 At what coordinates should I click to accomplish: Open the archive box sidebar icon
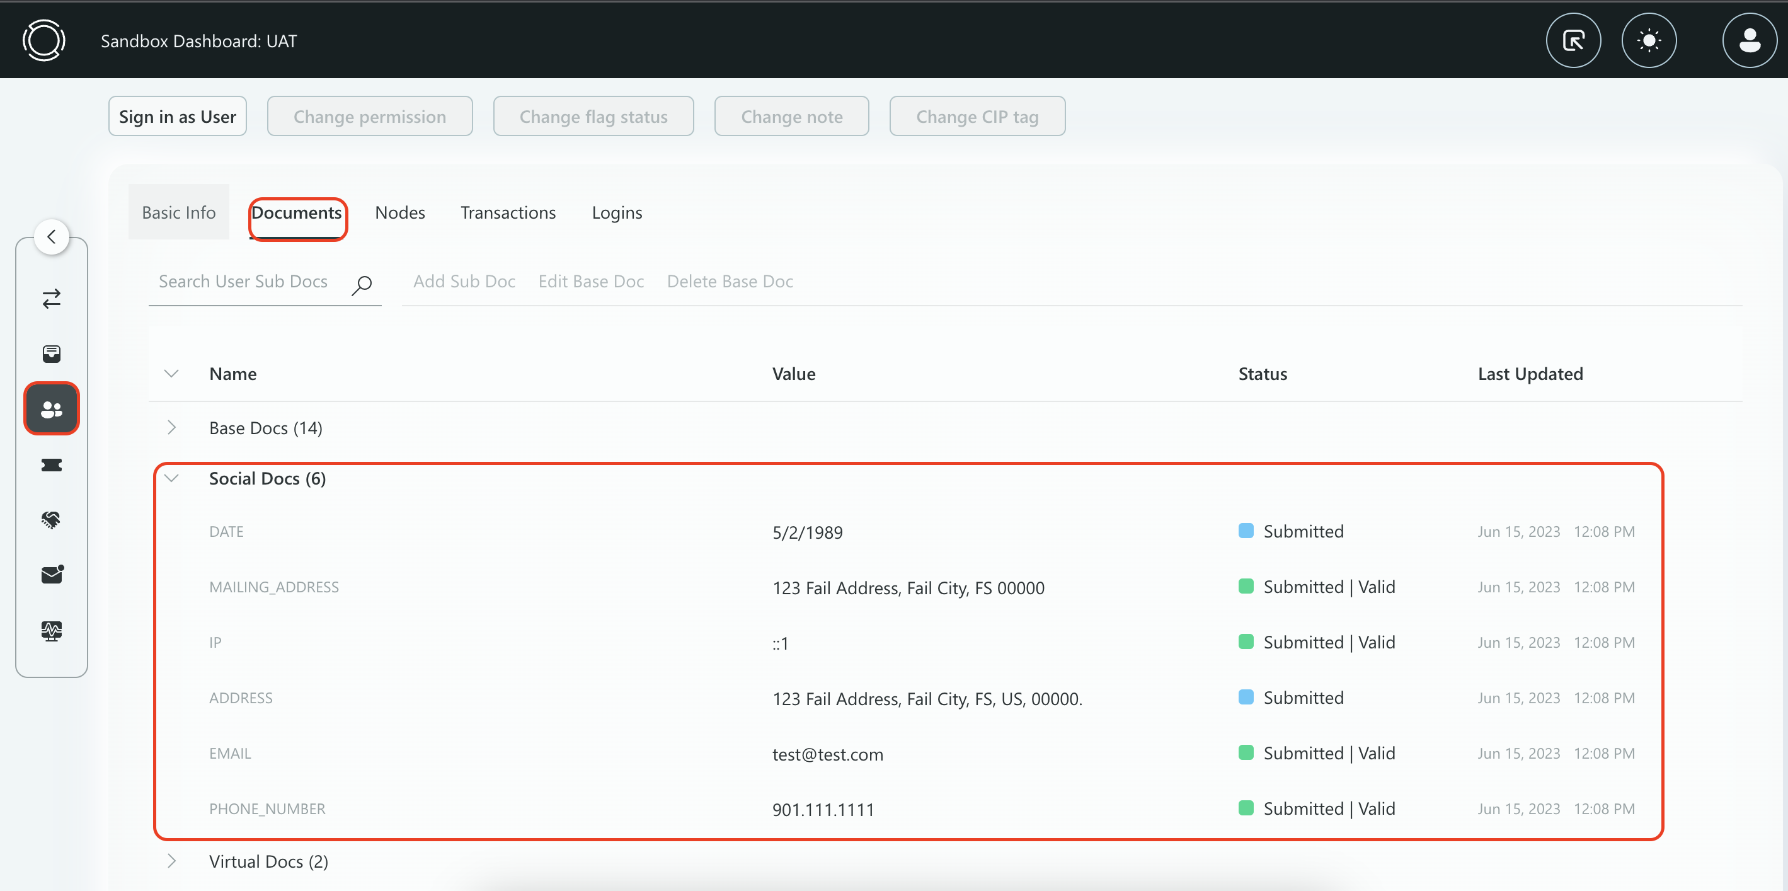[52, 354]
